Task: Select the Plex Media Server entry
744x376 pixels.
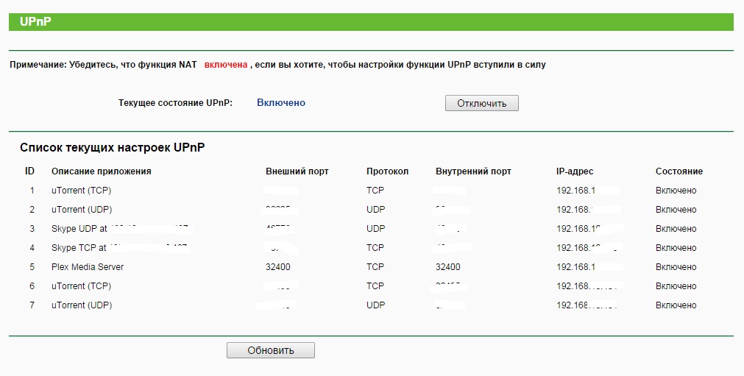Action: (x=88, y=267)
